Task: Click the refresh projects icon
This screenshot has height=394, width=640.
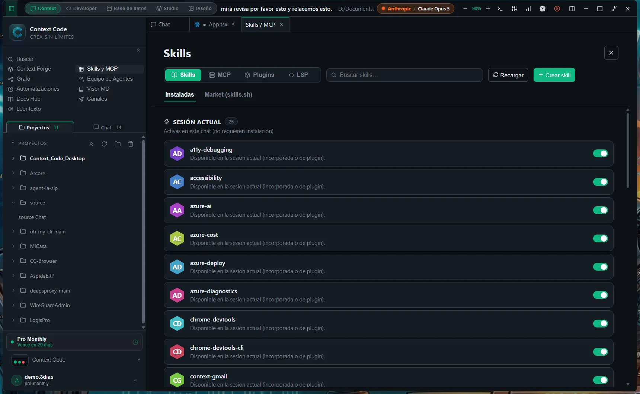Action: click(104, 144)
